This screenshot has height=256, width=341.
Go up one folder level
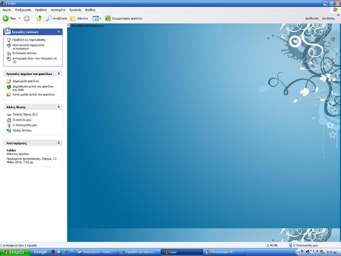tap(39, 18)
